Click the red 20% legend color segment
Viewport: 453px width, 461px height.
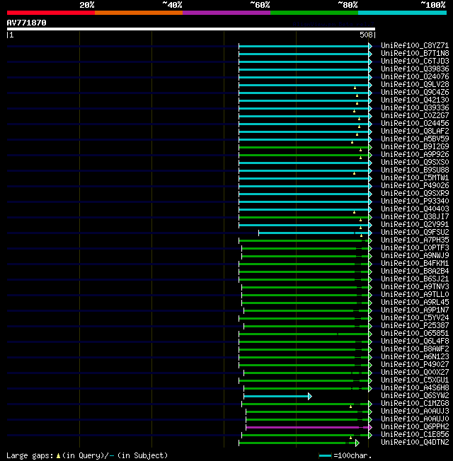click(51, 13)
